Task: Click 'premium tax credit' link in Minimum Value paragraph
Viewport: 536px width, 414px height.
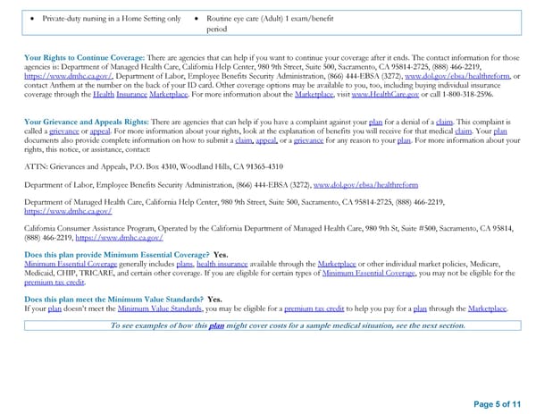Action: click(x=313, y=308)
